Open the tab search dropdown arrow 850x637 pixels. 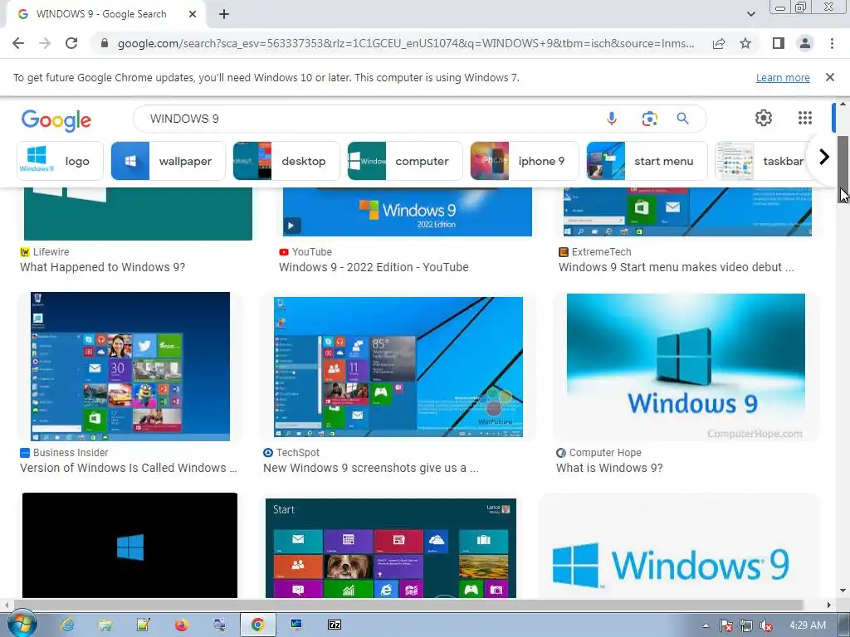(x=750, y=14)
